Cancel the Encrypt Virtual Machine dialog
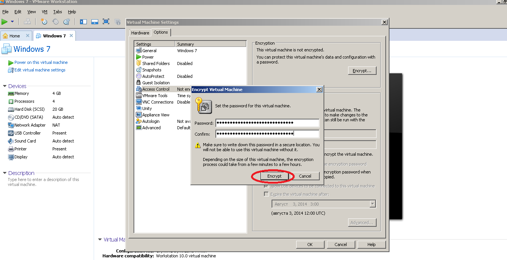This screenshot has height=260, width=507. click(305, 176)
